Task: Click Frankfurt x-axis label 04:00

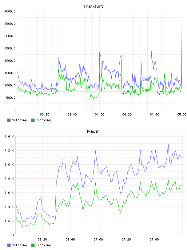Action: [99, 115]
